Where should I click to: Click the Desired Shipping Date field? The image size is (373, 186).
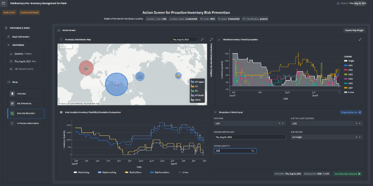click(x=250, y=137)
